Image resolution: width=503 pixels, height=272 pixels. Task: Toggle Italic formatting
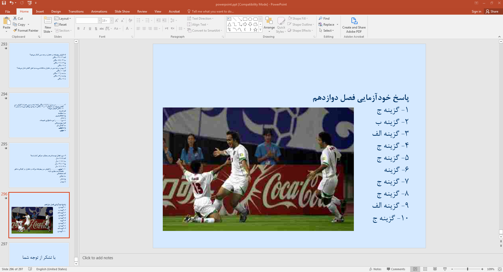click(x=84, y=29)
